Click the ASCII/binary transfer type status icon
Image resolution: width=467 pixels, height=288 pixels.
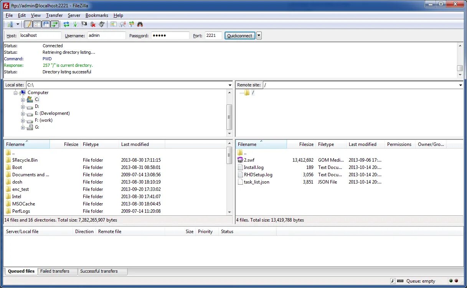coord(393,281)
